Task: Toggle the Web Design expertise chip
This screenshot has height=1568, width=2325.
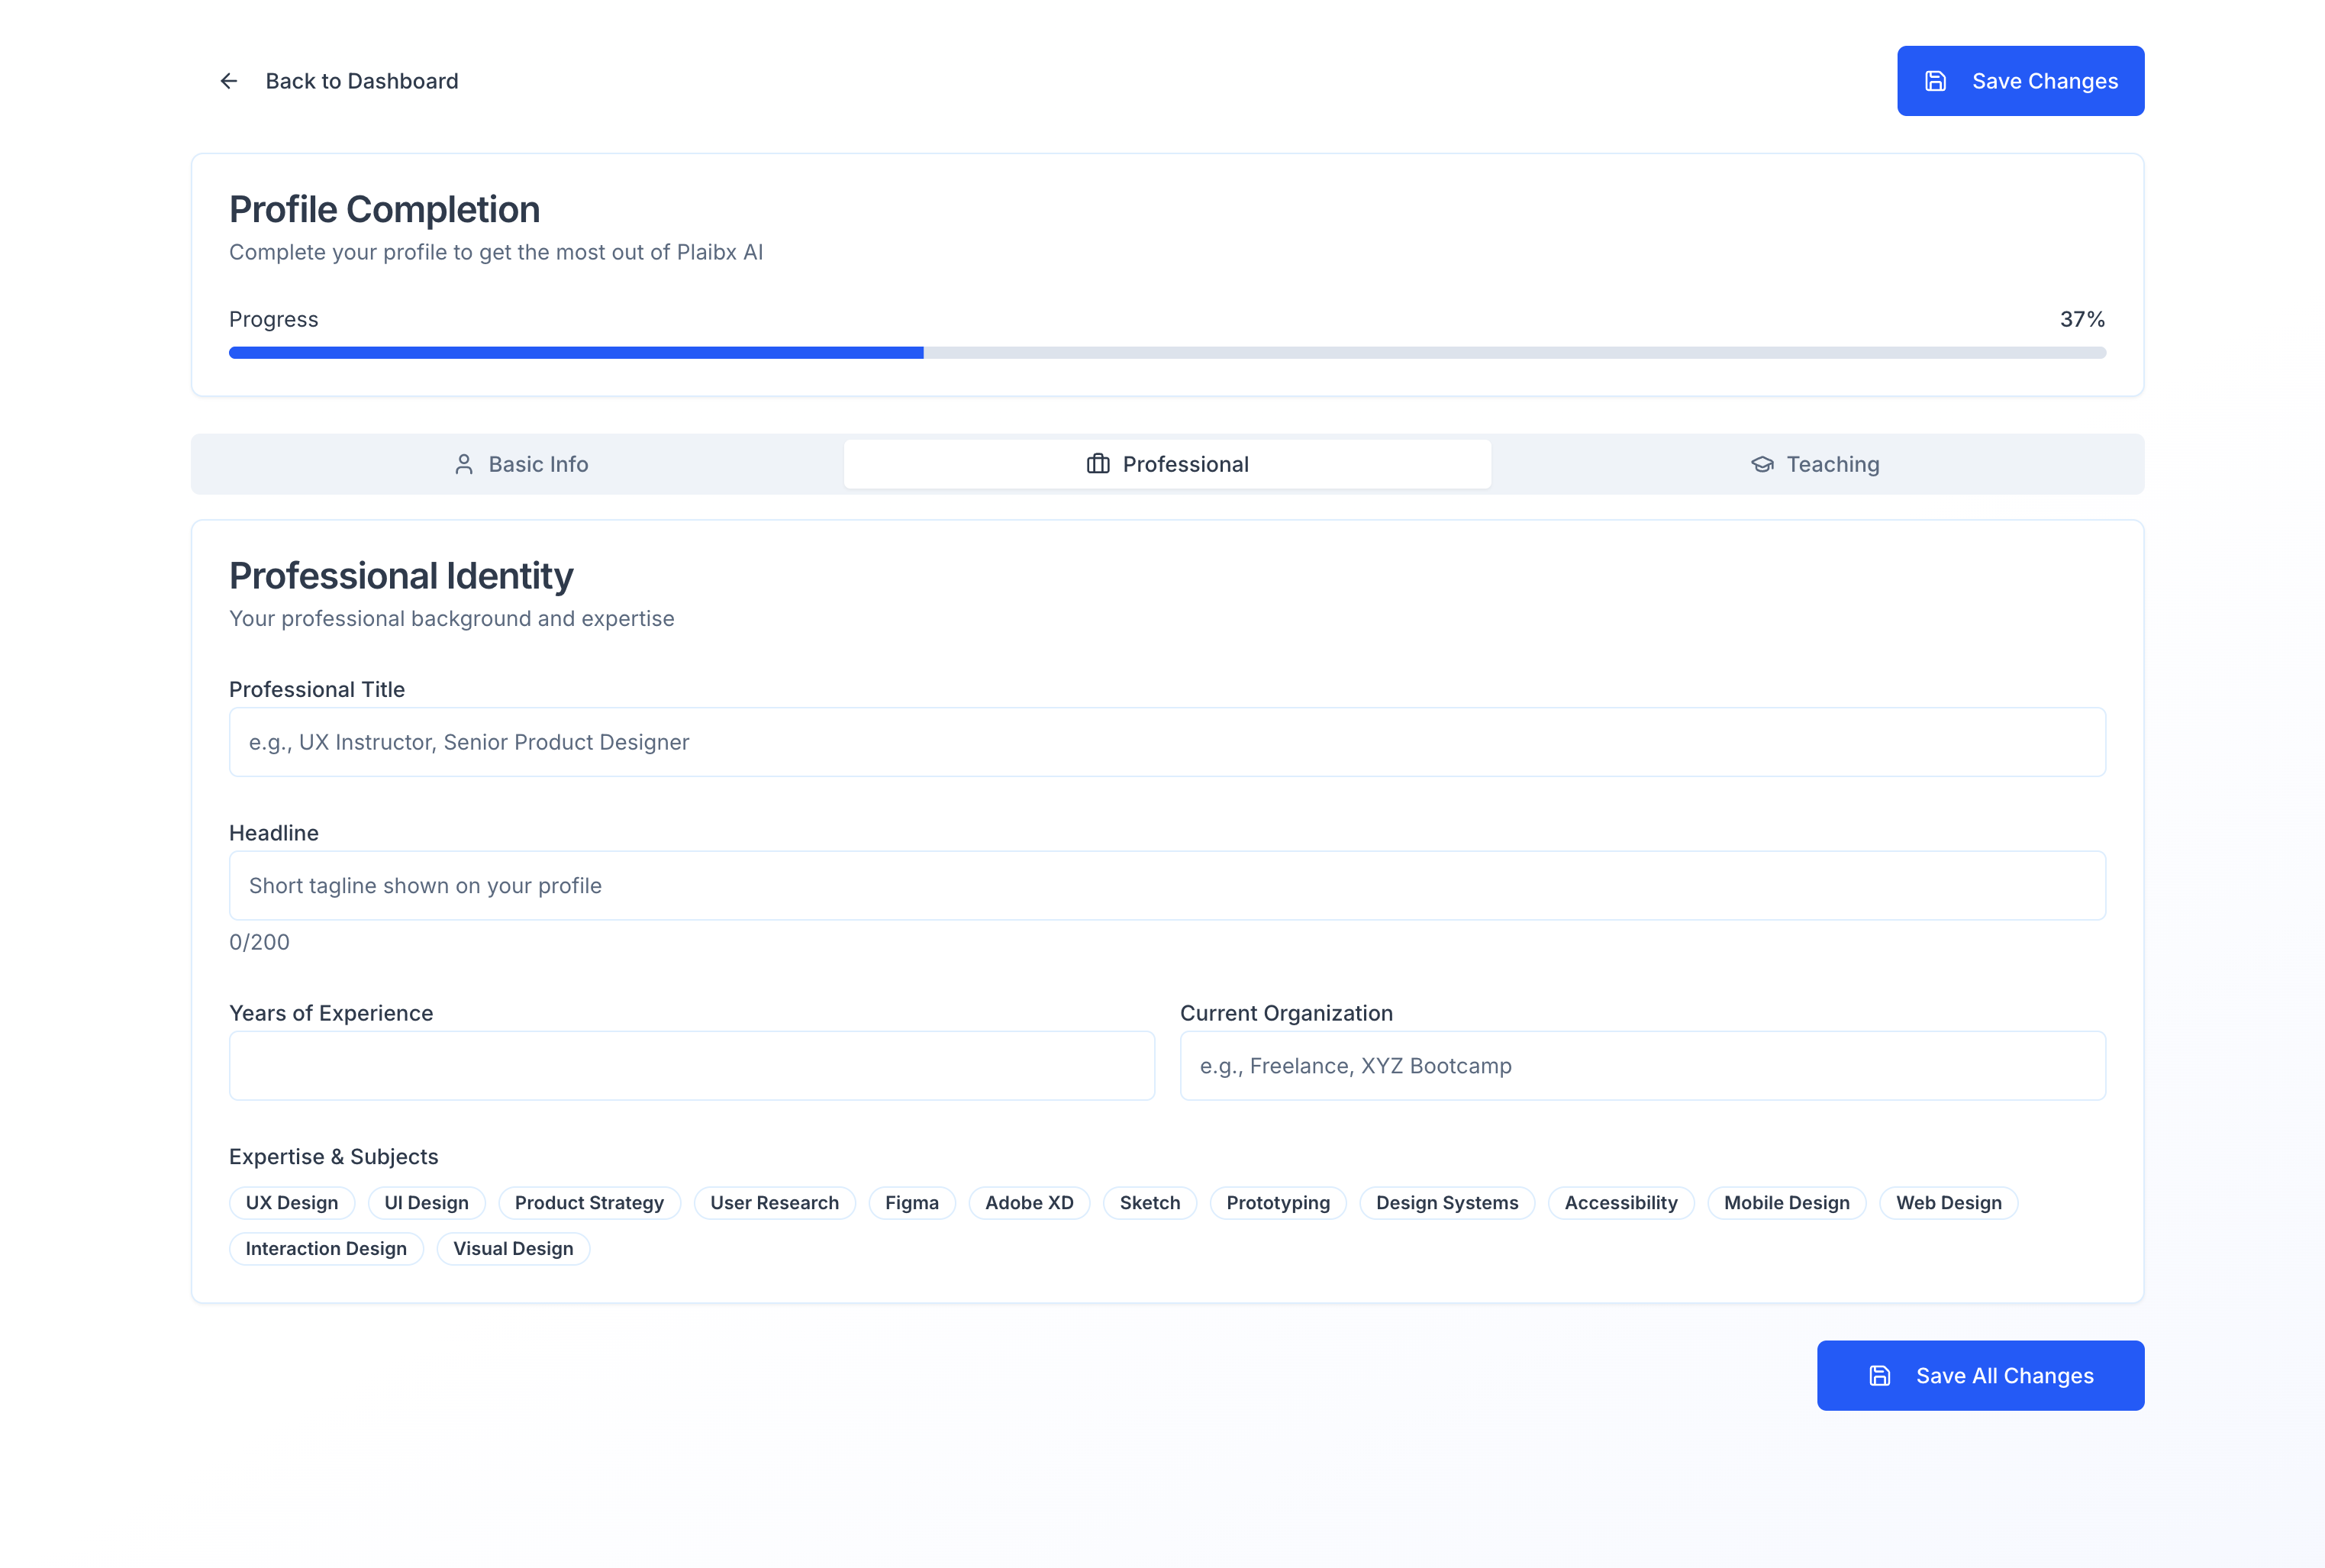Action: click(1948, 1203)
